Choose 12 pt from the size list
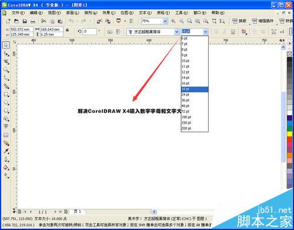The height and width of the screenshot is (230, 294). (195, 72)
